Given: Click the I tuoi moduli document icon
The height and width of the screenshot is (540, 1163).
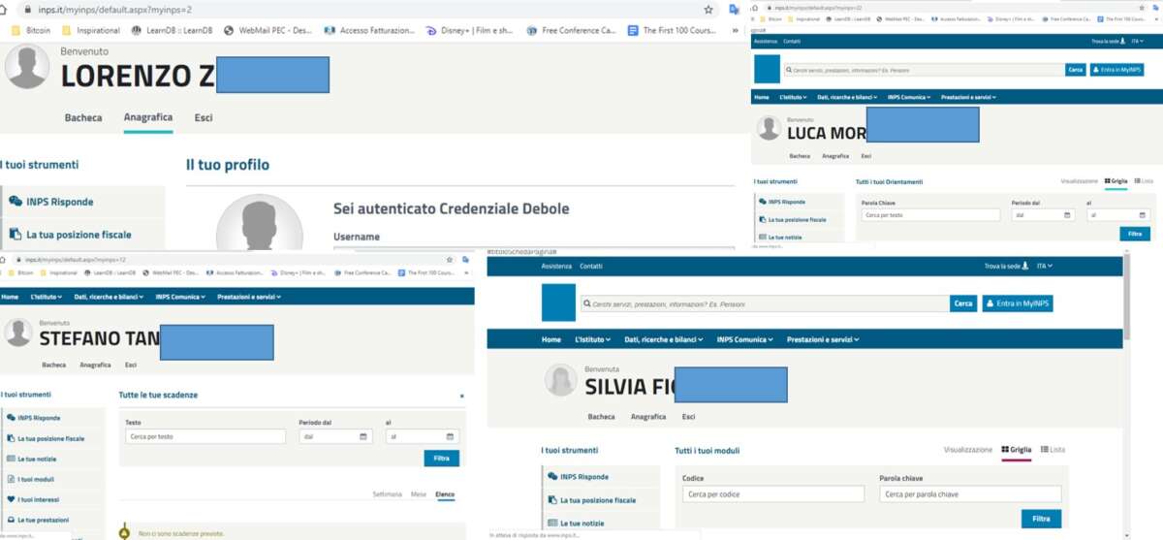Looking at the screenshot, I should (x=11, y=480).
